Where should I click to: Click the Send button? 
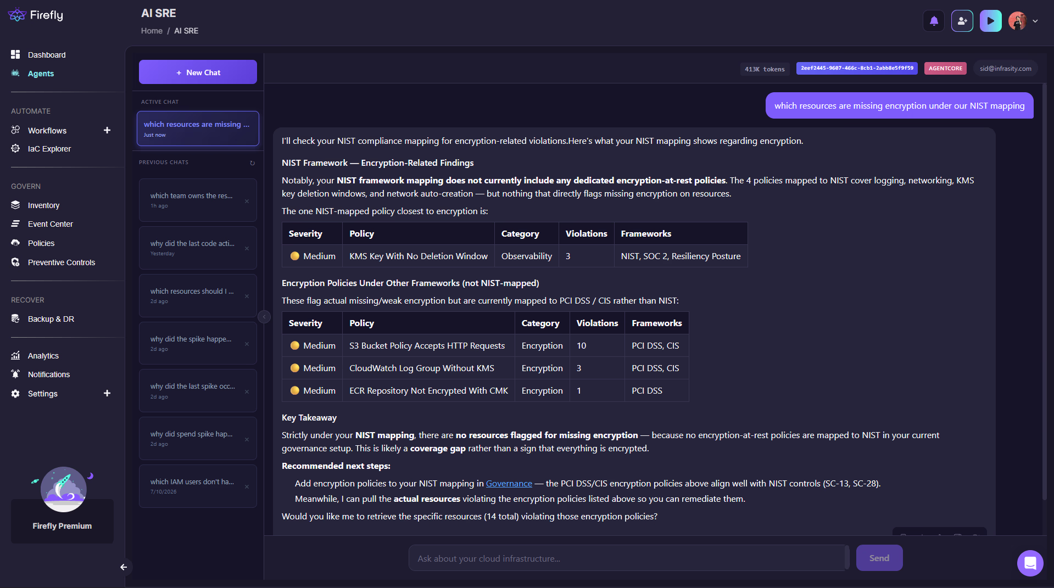[x=879, y=558]
